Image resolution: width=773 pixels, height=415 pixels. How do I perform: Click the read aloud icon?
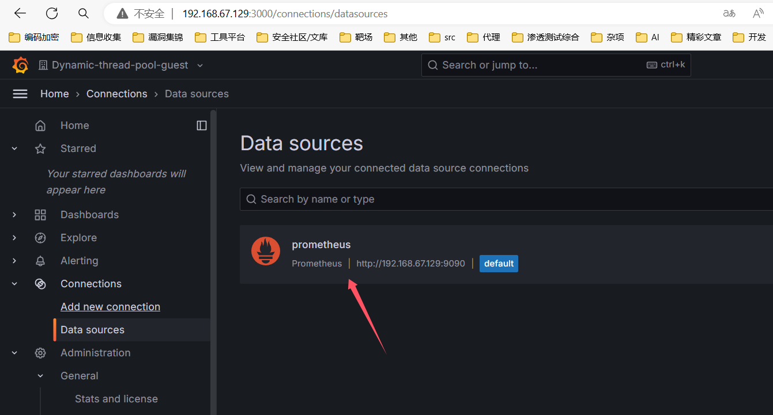click(x=759, y=13)
